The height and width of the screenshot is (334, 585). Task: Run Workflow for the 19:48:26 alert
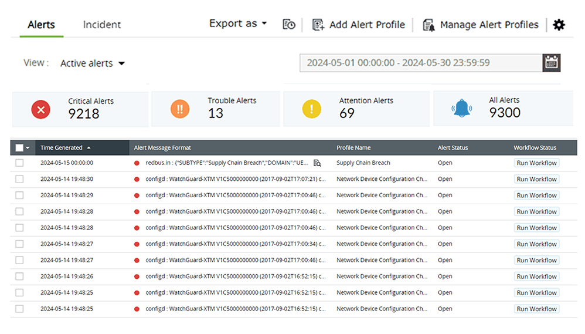tap(536, 276)
